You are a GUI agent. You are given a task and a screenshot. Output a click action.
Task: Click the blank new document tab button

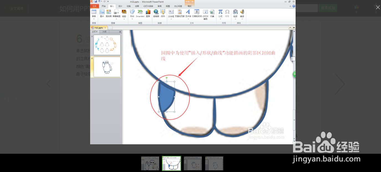click(x=110, y=28)
